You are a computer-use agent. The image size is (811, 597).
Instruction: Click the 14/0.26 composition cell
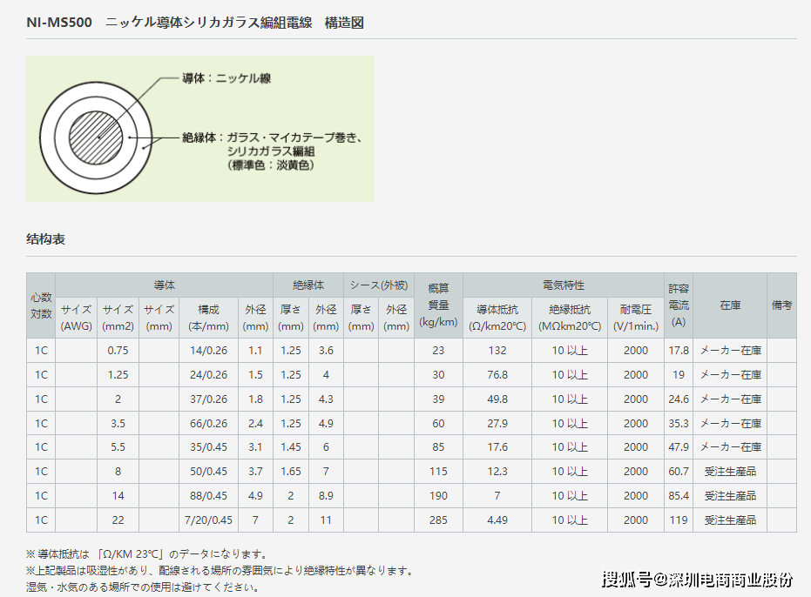tap(208, 351)
